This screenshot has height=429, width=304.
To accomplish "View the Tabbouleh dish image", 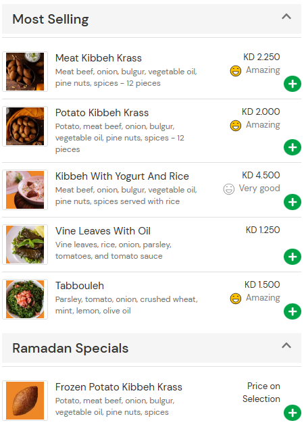I will 25,299.
